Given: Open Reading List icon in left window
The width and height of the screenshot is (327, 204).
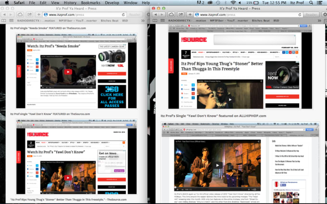Looking at the screenshot, I should click(3, 21).
